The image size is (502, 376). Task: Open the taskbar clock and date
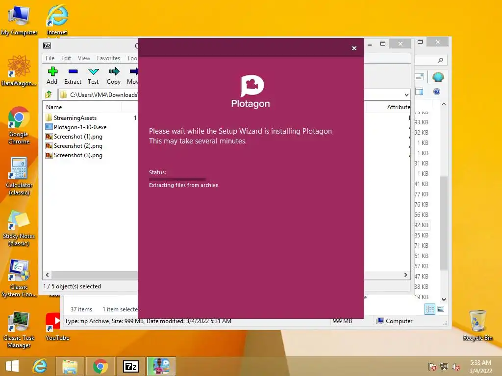(x=480, y=367)
